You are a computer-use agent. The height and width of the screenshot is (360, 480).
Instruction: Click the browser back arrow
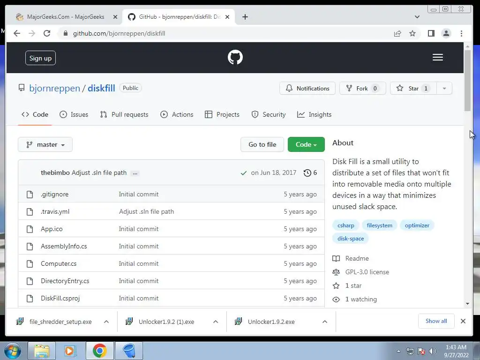click(17, 33)
